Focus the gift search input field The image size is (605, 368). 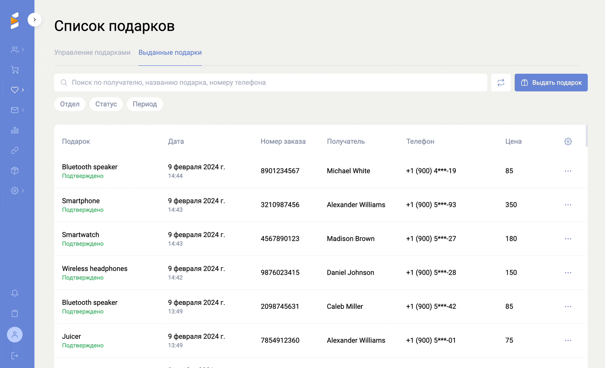click(270, 83)
